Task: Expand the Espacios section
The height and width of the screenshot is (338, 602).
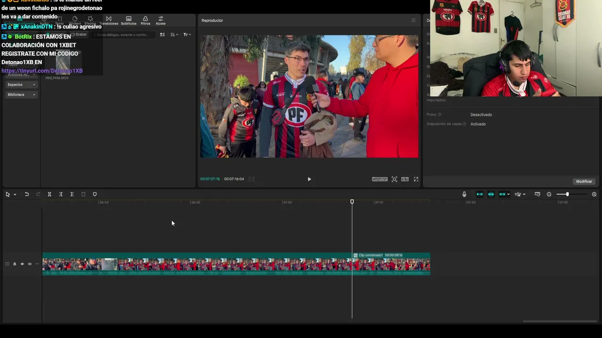Action: 21,84
